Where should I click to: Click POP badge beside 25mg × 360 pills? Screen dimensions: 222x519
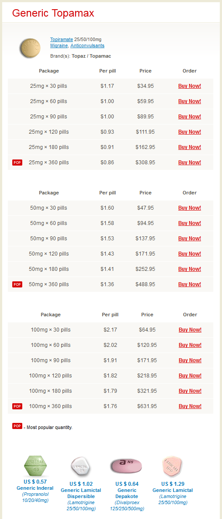pos(17,163)
